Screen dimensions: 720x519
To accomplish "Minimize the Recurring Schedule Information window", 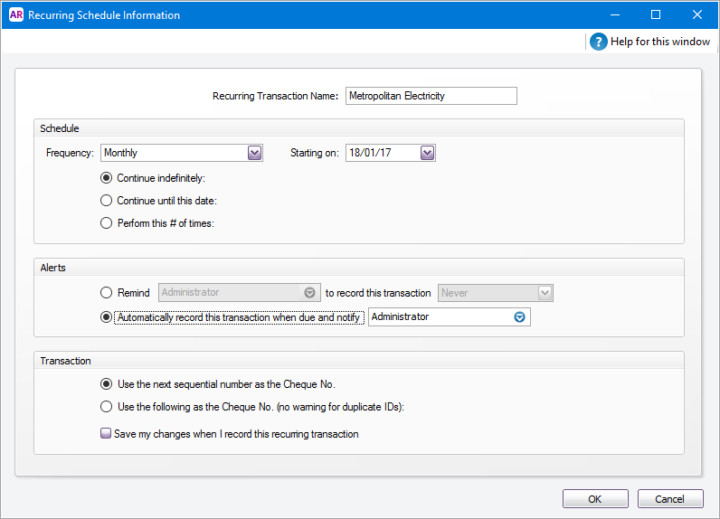I will click(x=615, y=14).
